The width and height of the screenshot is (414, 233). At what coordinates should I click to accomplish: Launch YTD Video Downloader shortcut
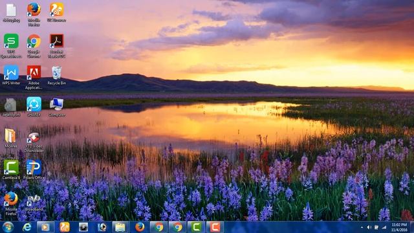34,142
